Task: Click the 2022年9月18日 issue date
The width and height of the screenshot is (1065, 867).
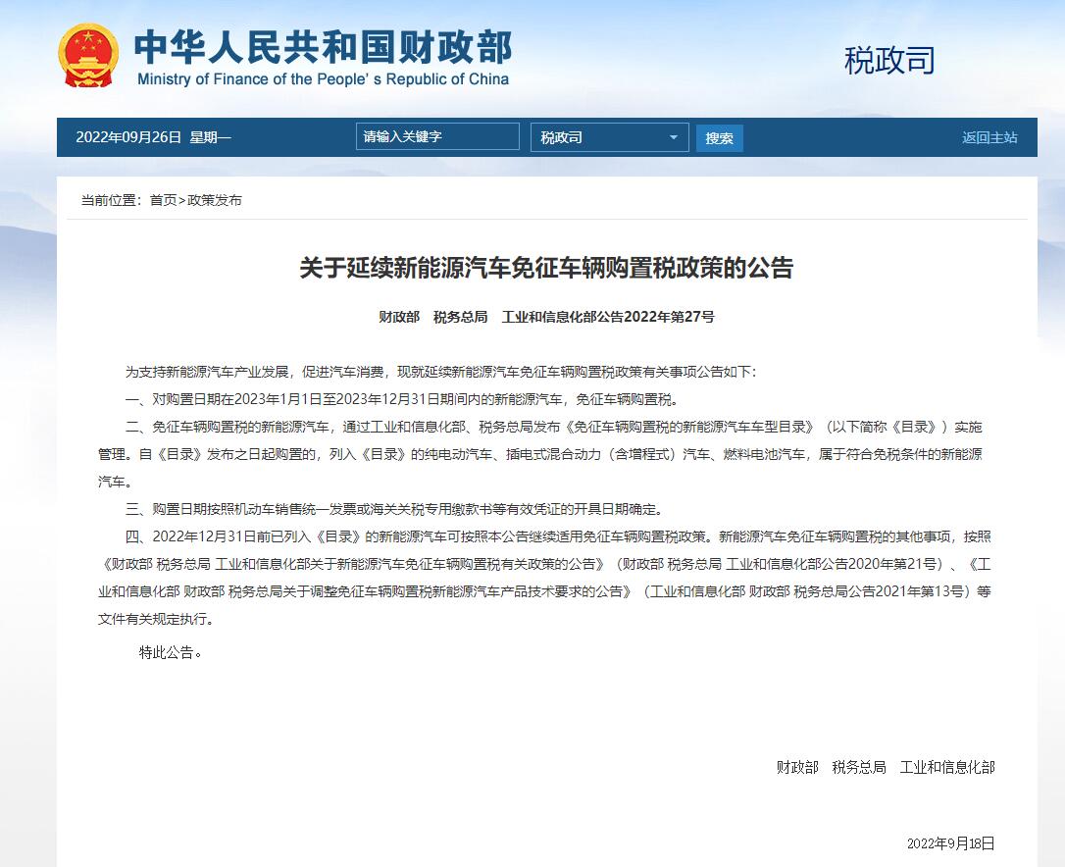Action: (x=949, y=842)
